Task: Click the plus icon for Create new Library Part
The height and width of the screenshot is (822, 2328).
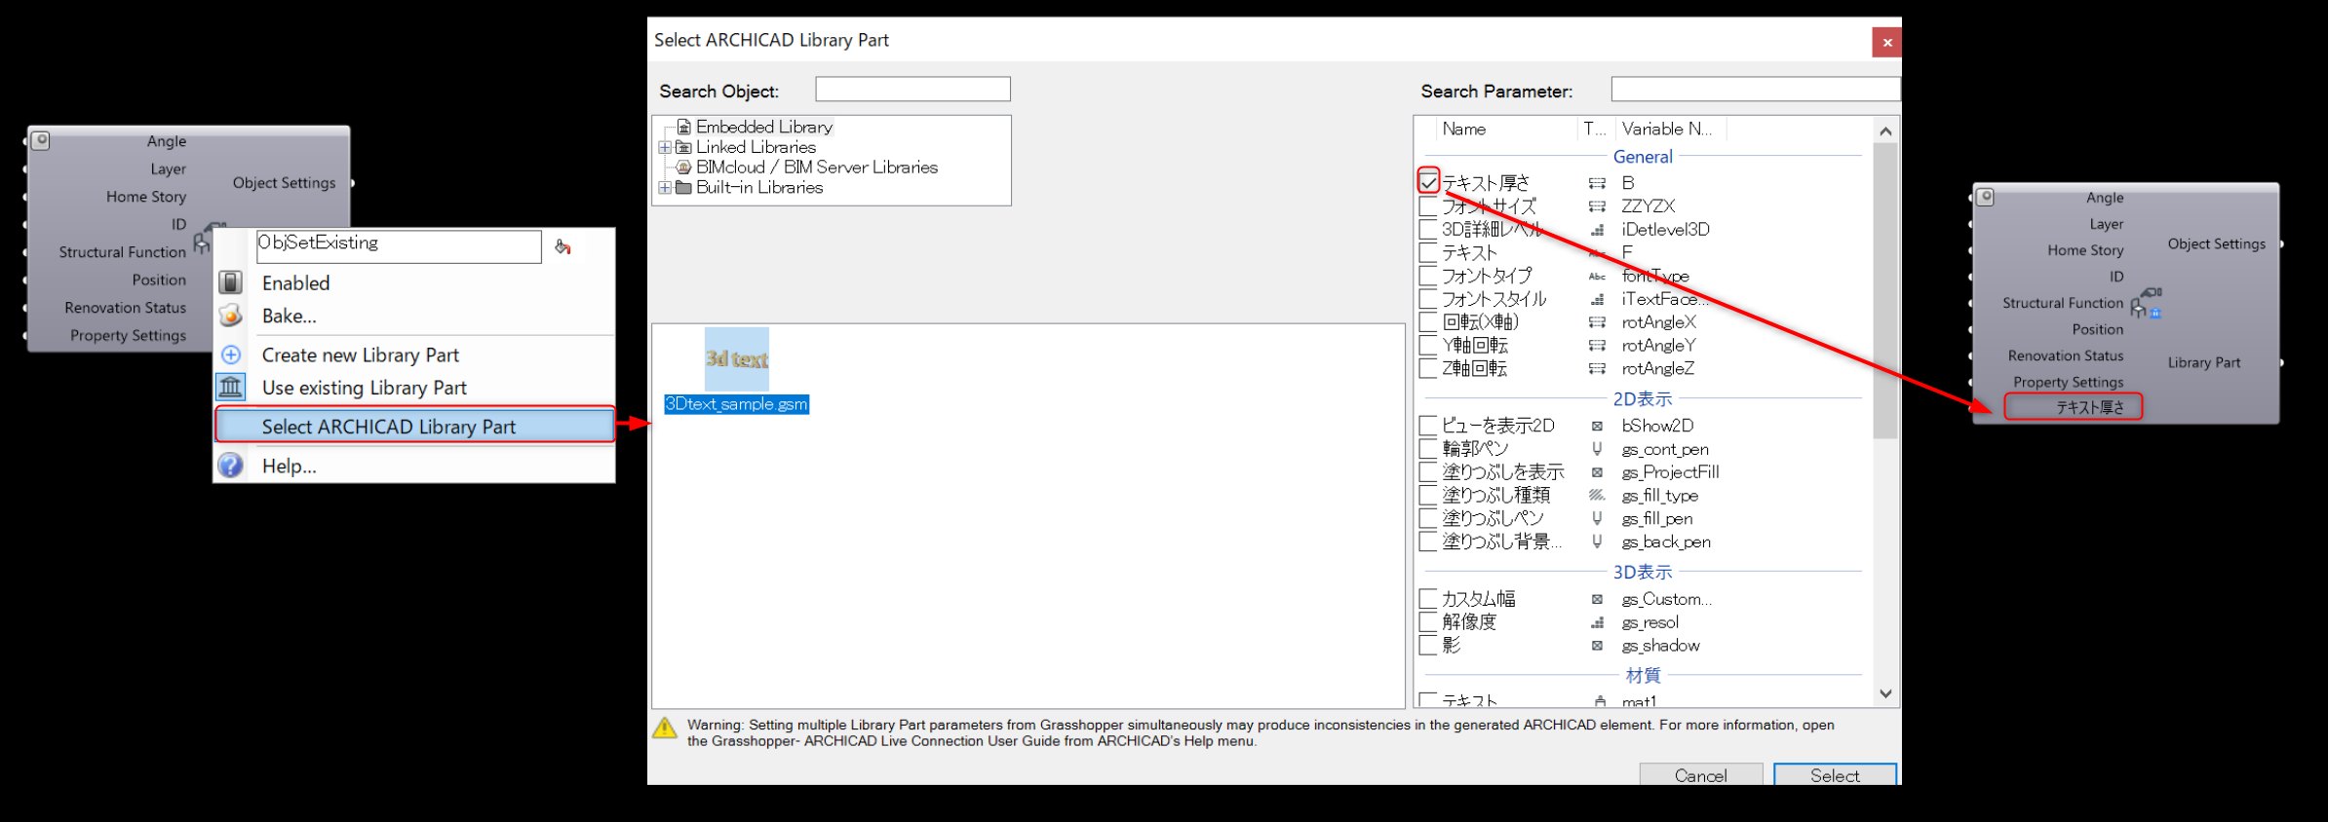Action: (231, 355)
